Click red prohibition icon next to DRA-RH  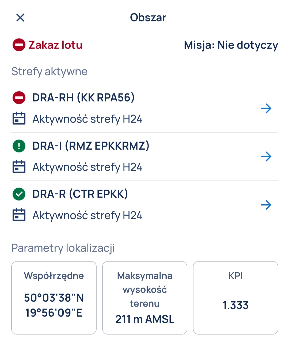(19, 98)
